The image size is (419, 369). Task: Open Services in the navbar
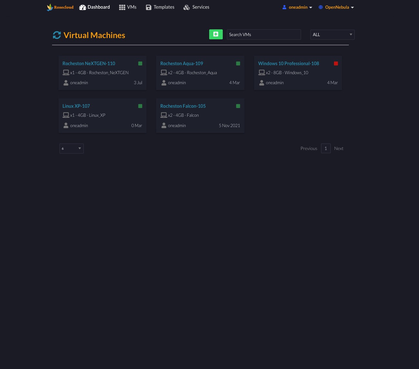[196, 7]
